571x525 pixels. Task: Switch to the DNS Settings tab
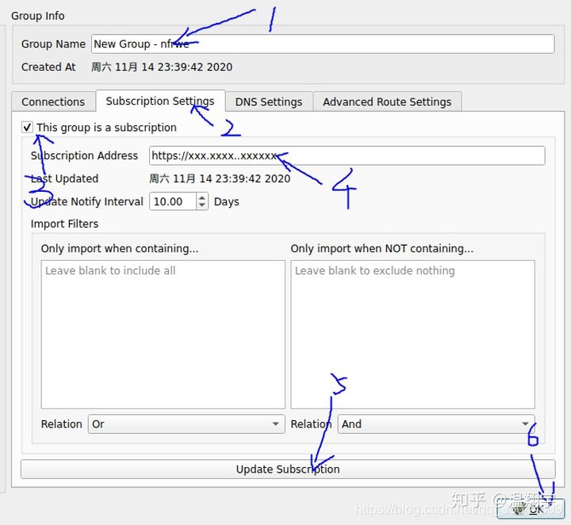(x=269, y=102)
